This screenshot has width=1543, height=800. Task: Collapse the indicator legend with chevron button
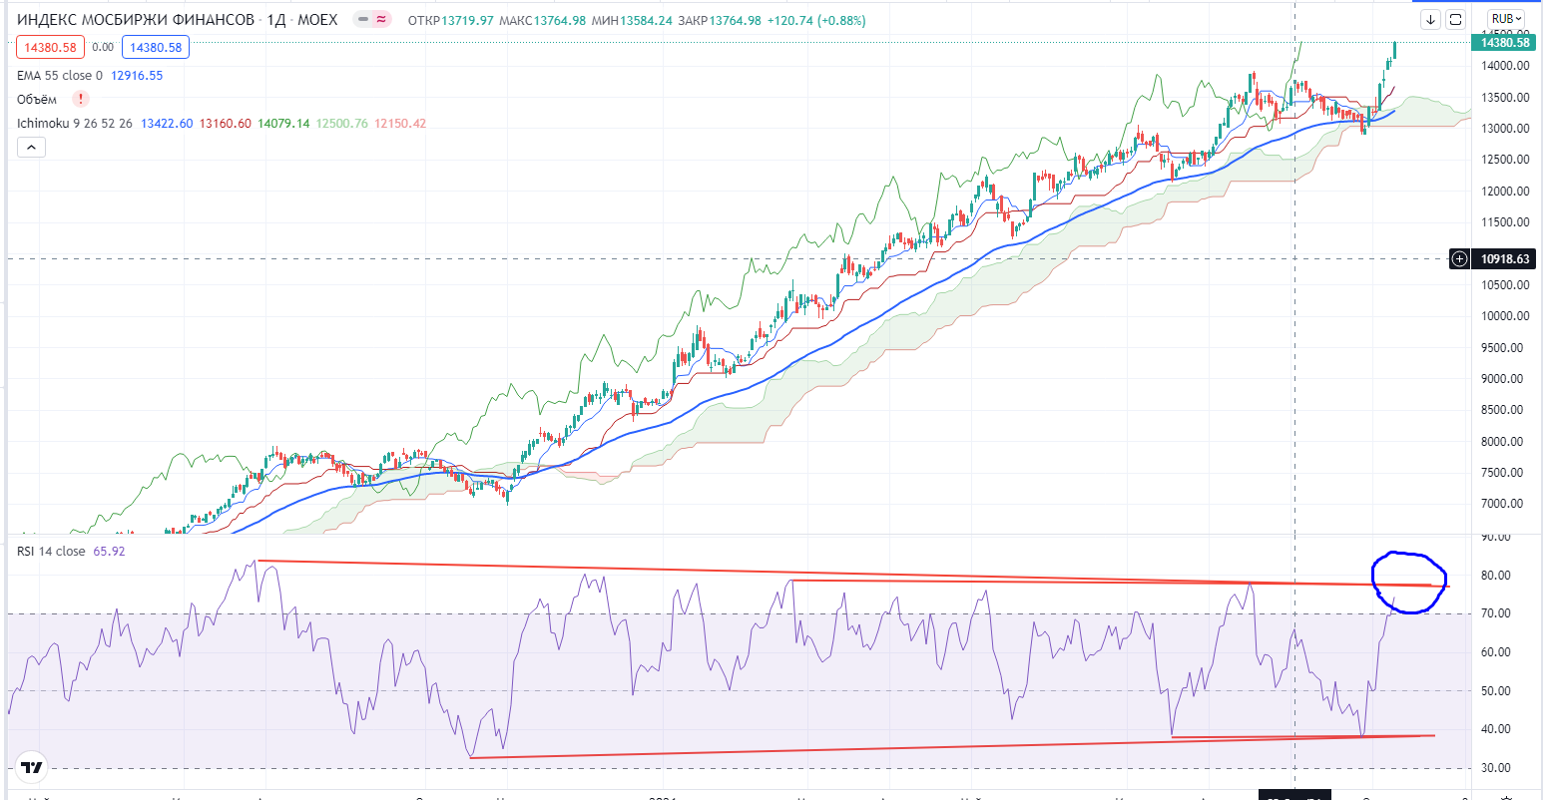pyautogui.click(x=31, y=148)
